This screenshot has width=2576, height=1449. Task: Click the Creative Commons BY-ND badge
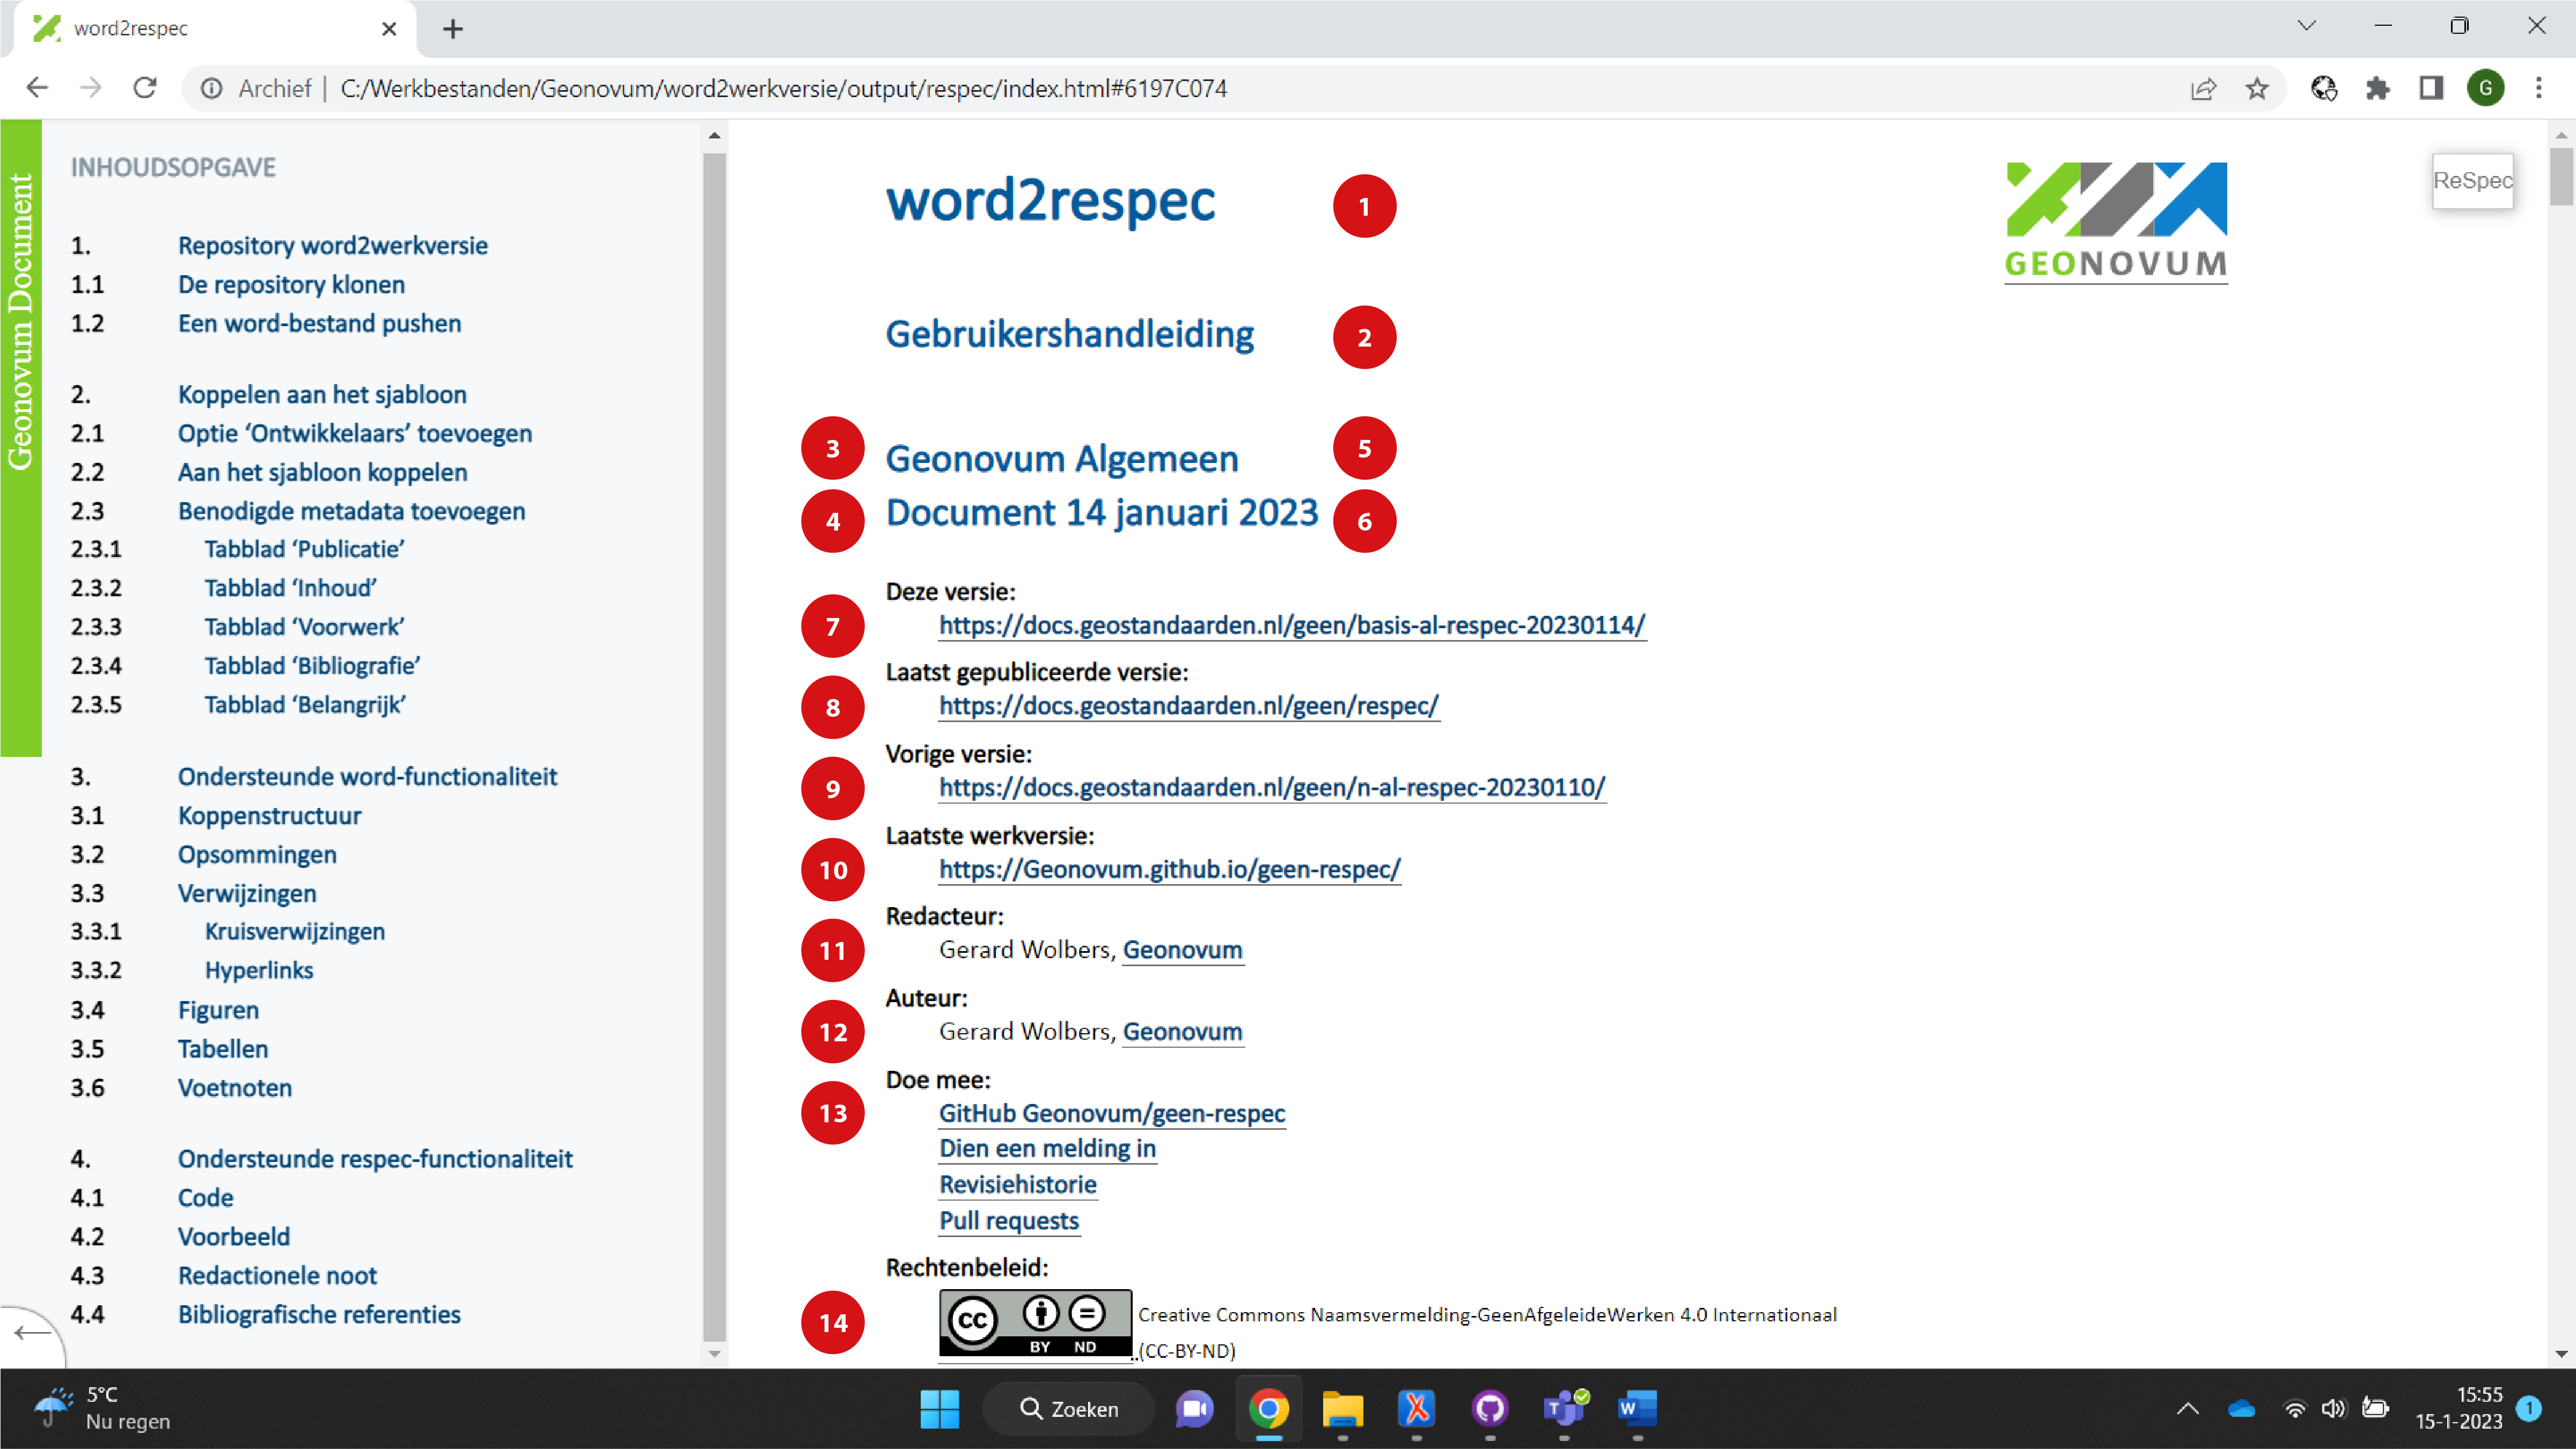[1035, 1324]
